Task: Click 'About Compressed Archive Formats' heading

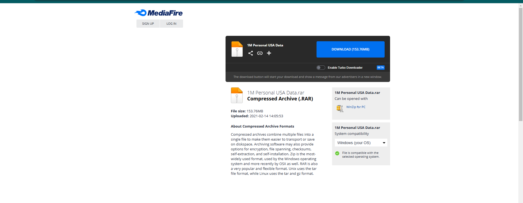Action: [262, 126]
